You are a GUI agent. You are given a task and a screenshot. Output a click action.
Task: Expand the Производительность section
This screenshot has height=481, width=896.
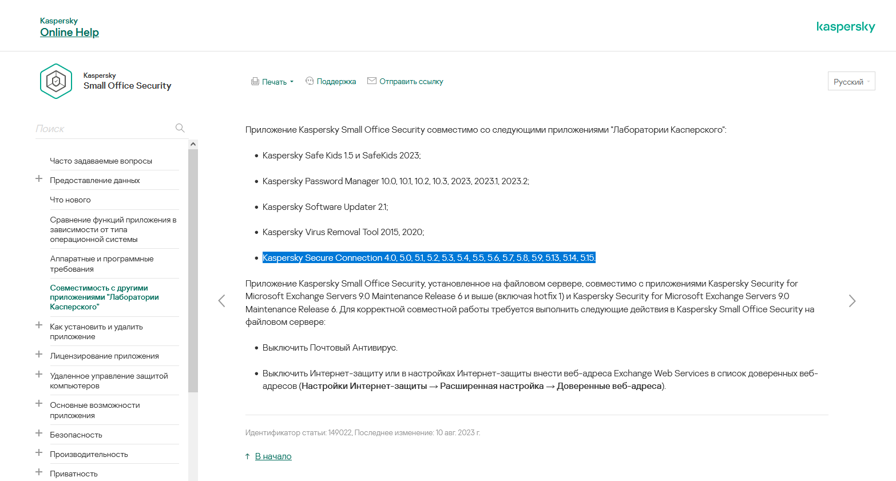39,453
